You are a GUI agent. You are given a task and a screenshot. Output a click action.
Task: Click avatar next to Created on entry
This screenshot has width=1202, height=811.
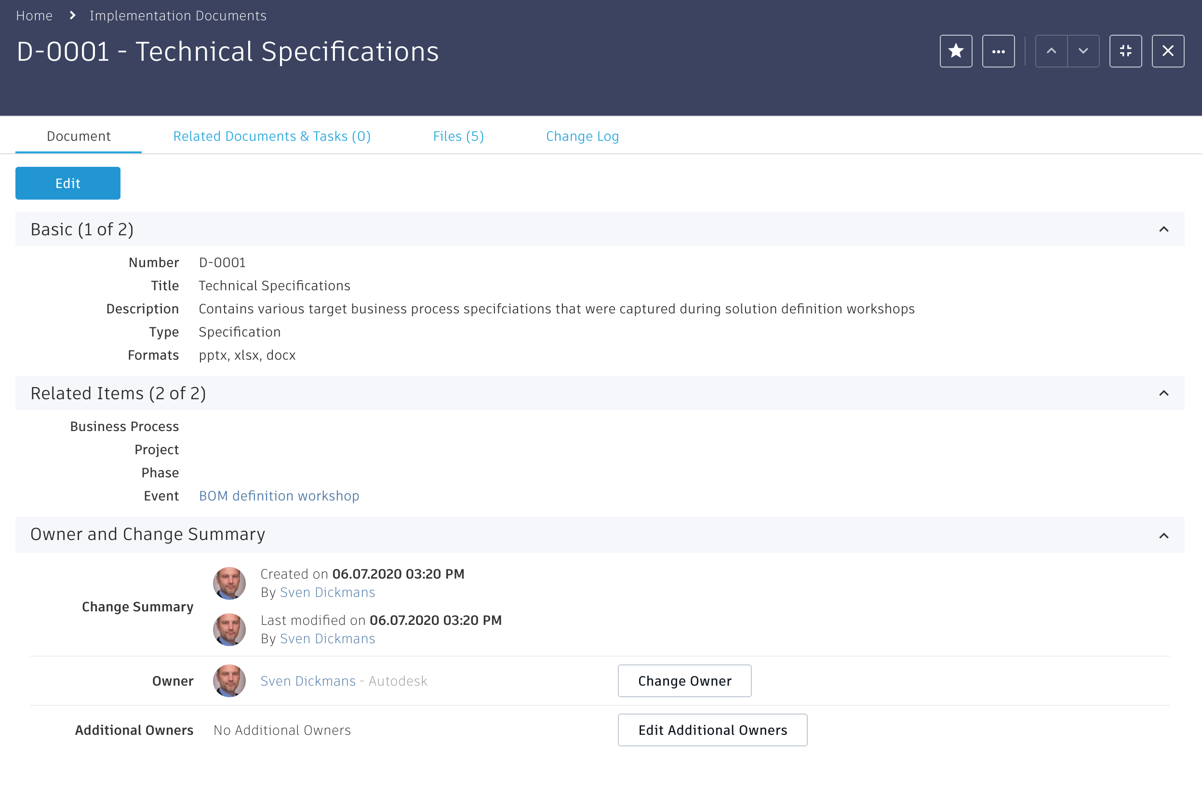(229, 583)
